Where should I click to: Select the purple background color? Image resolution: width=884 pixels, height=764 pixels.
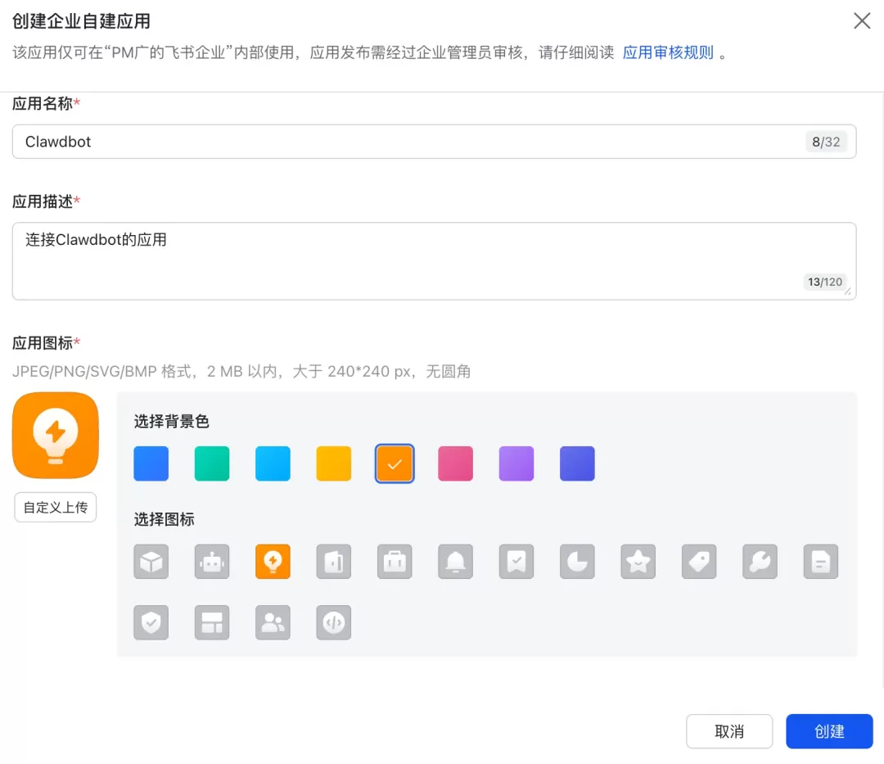click(516, 463)
